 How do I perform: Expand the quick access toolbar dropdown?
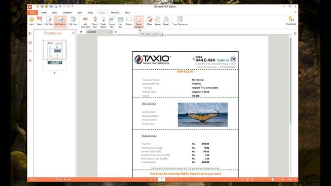72,7
